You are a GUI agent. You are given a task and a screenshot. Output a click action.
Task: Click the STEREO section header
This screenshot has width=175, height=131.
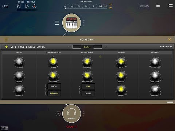tap(121, 52)
